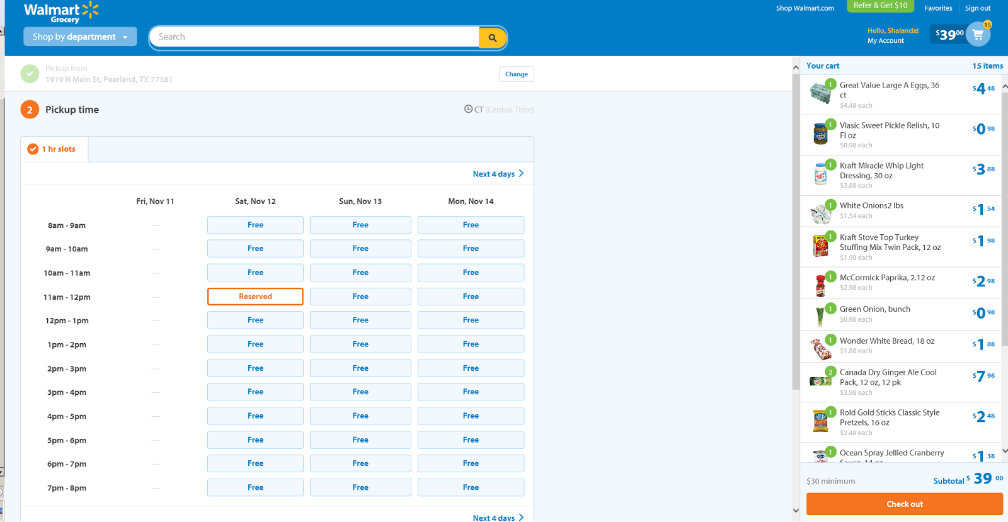Click inside the Search input field
The width and height of the screenshot is (1008, 522).
coord(315,37)
